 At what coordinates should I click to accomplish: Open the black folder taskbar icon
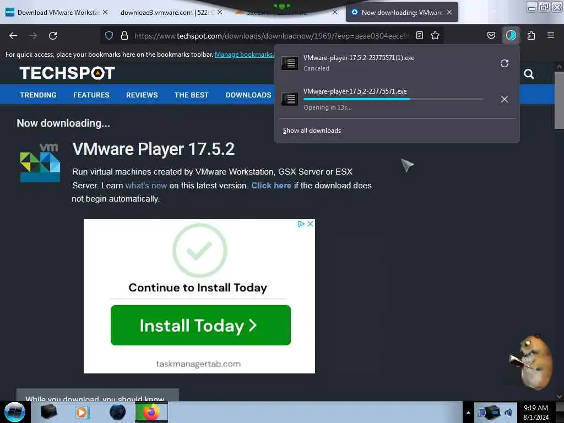[x=48, y=412]
